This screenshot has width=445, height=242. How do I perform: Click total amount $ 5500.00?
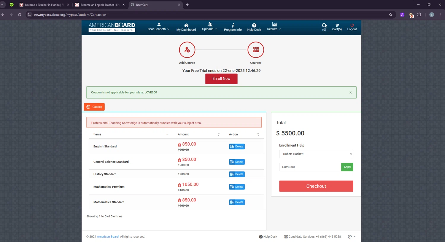tap(290, 133)
